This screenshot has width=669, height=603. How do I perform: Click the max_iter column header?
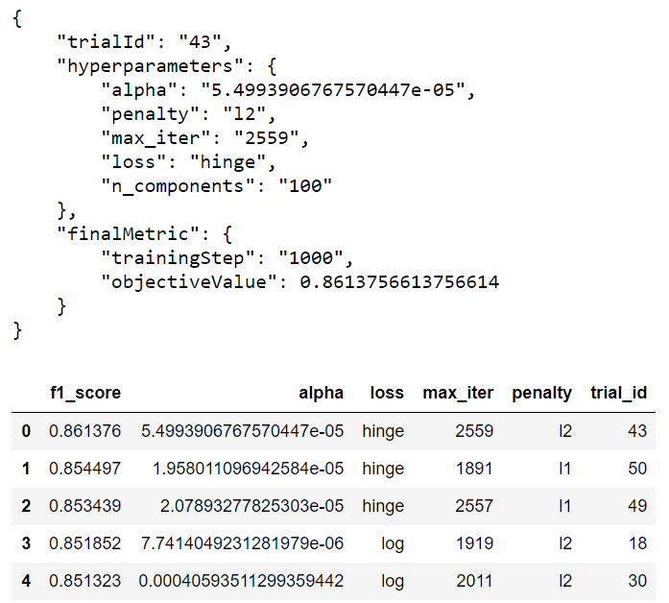(x=458, y=393)
